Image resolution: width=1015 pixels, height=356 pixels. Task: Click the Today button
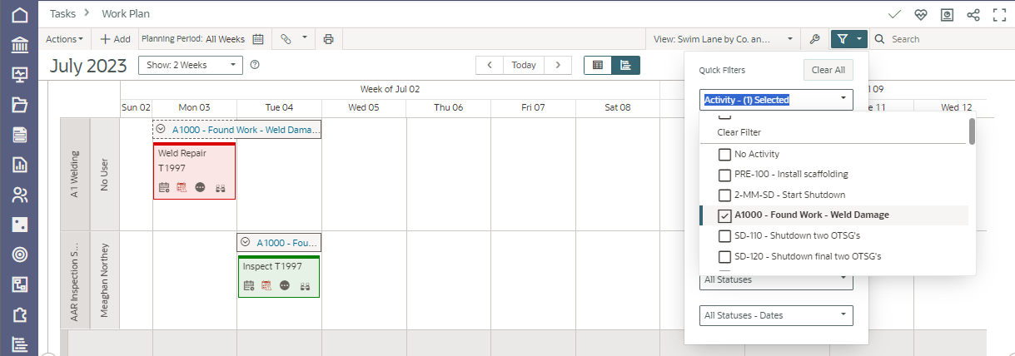tap(524, 65)
